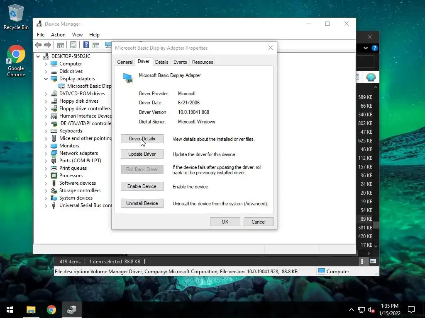This screenshot has width=425, height=318.
Task: Expand the Floppy disk drives node
Action: click(x=46, y=101)
